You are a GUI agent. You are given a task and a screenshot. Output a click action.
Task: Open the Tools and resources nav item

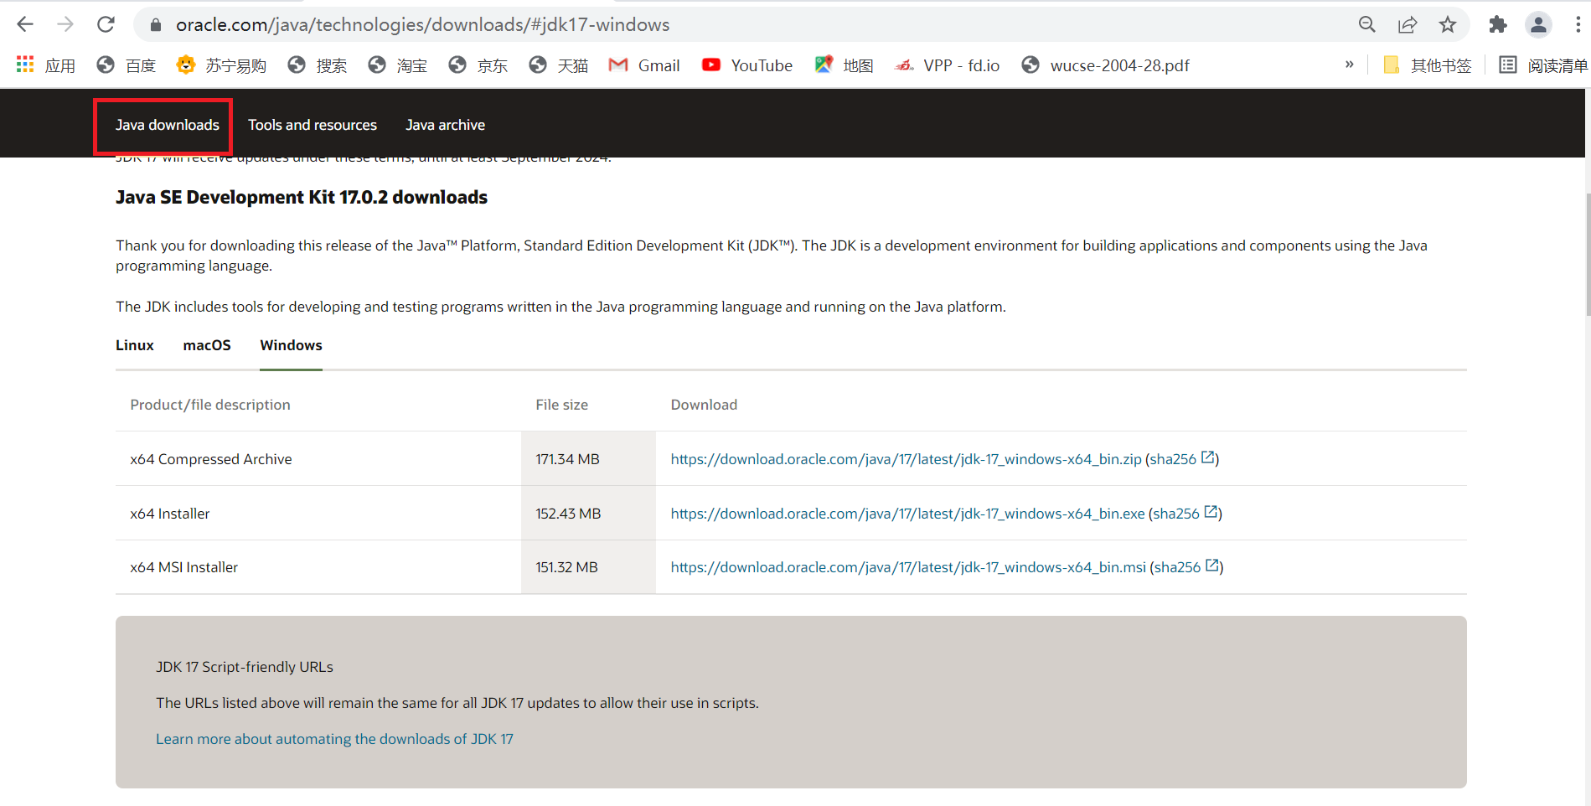(x=313, y=125)
